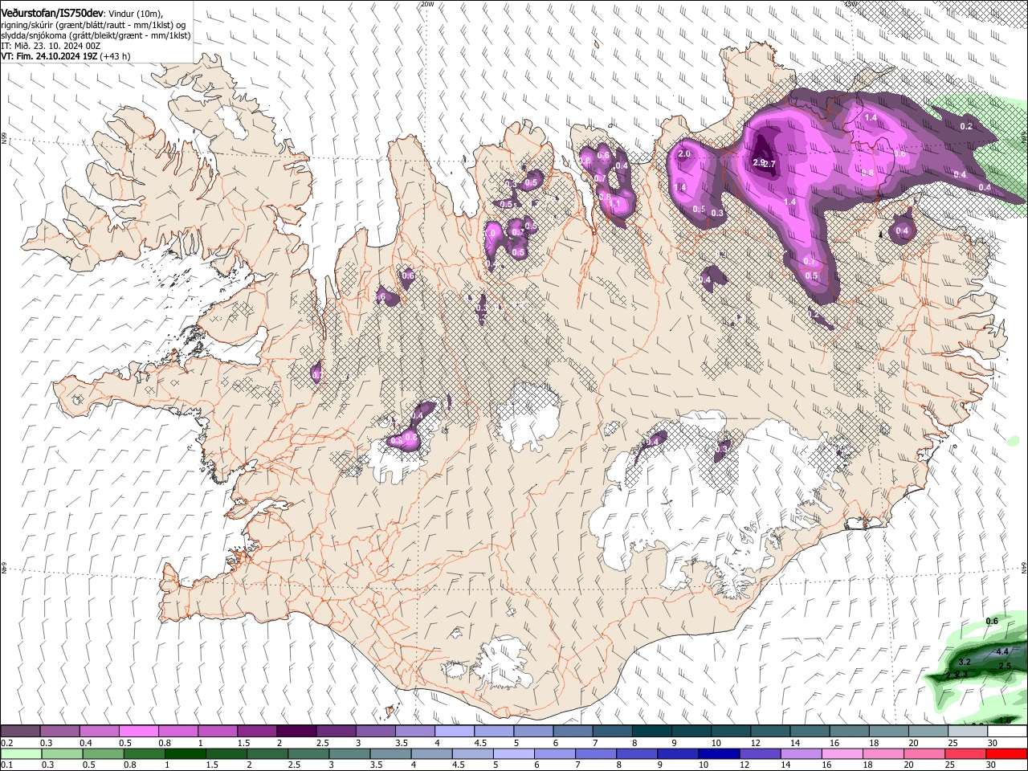Click the 4.4 rain value offshore southeast
The height and width of the screenshot is (771, 1028).
coord(1001,651)
